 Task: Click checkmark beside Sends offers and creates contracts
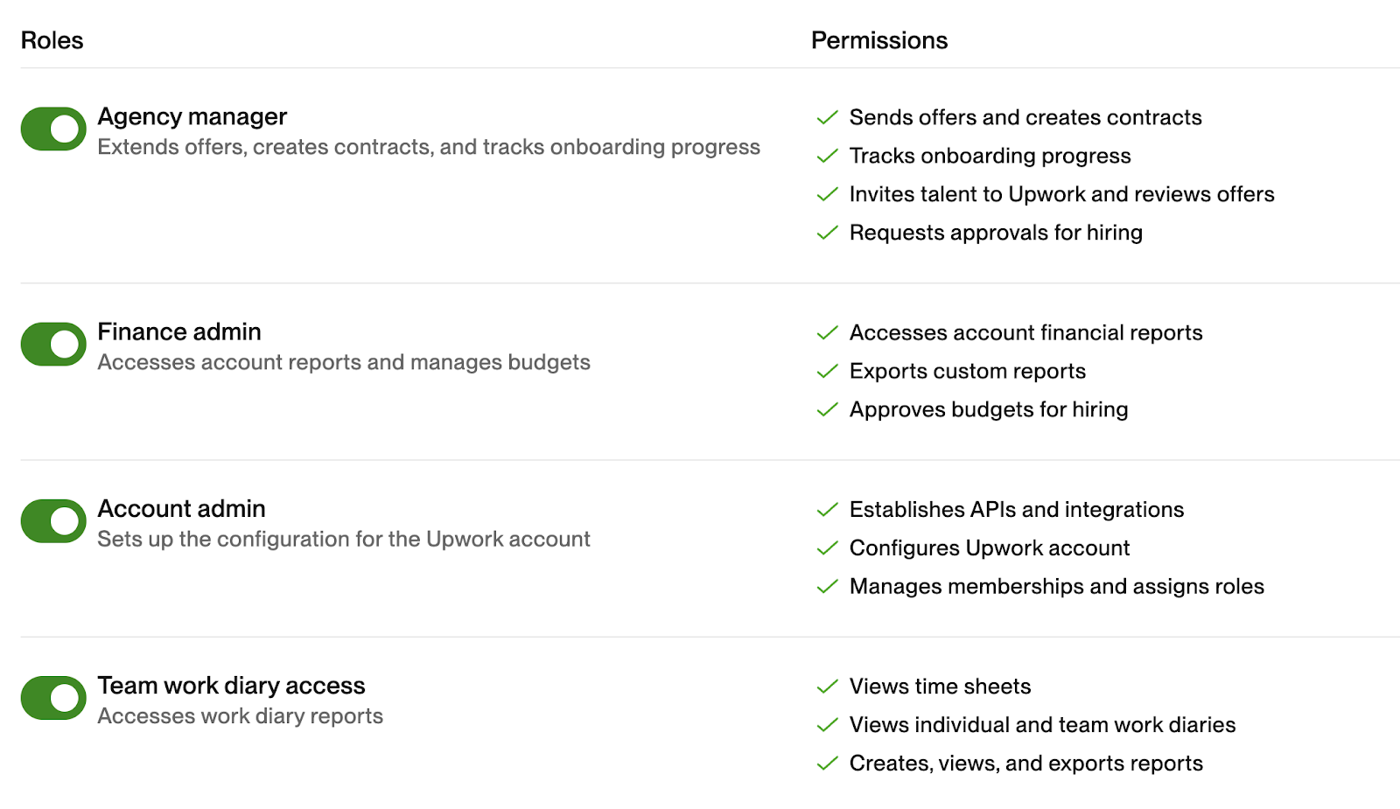pos(827,118)
